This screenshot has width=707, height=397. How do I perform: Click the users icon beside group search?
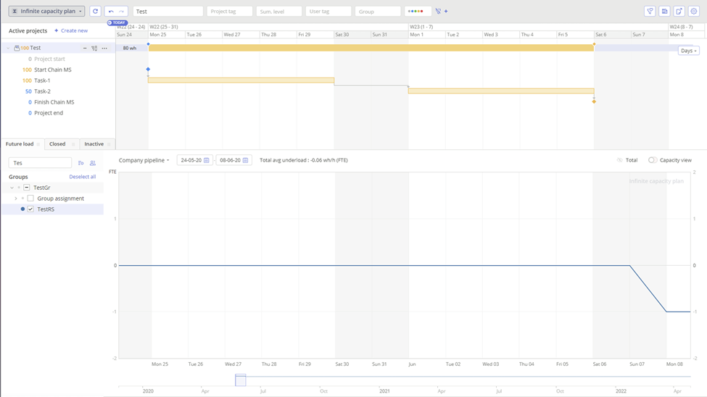(93, 163)
